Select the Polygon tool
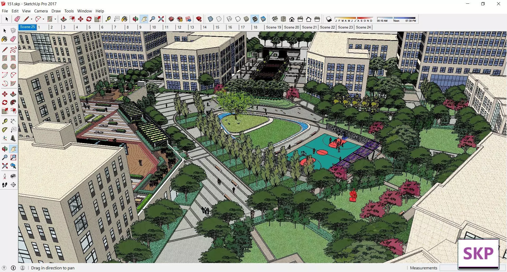 click(13, 67)
